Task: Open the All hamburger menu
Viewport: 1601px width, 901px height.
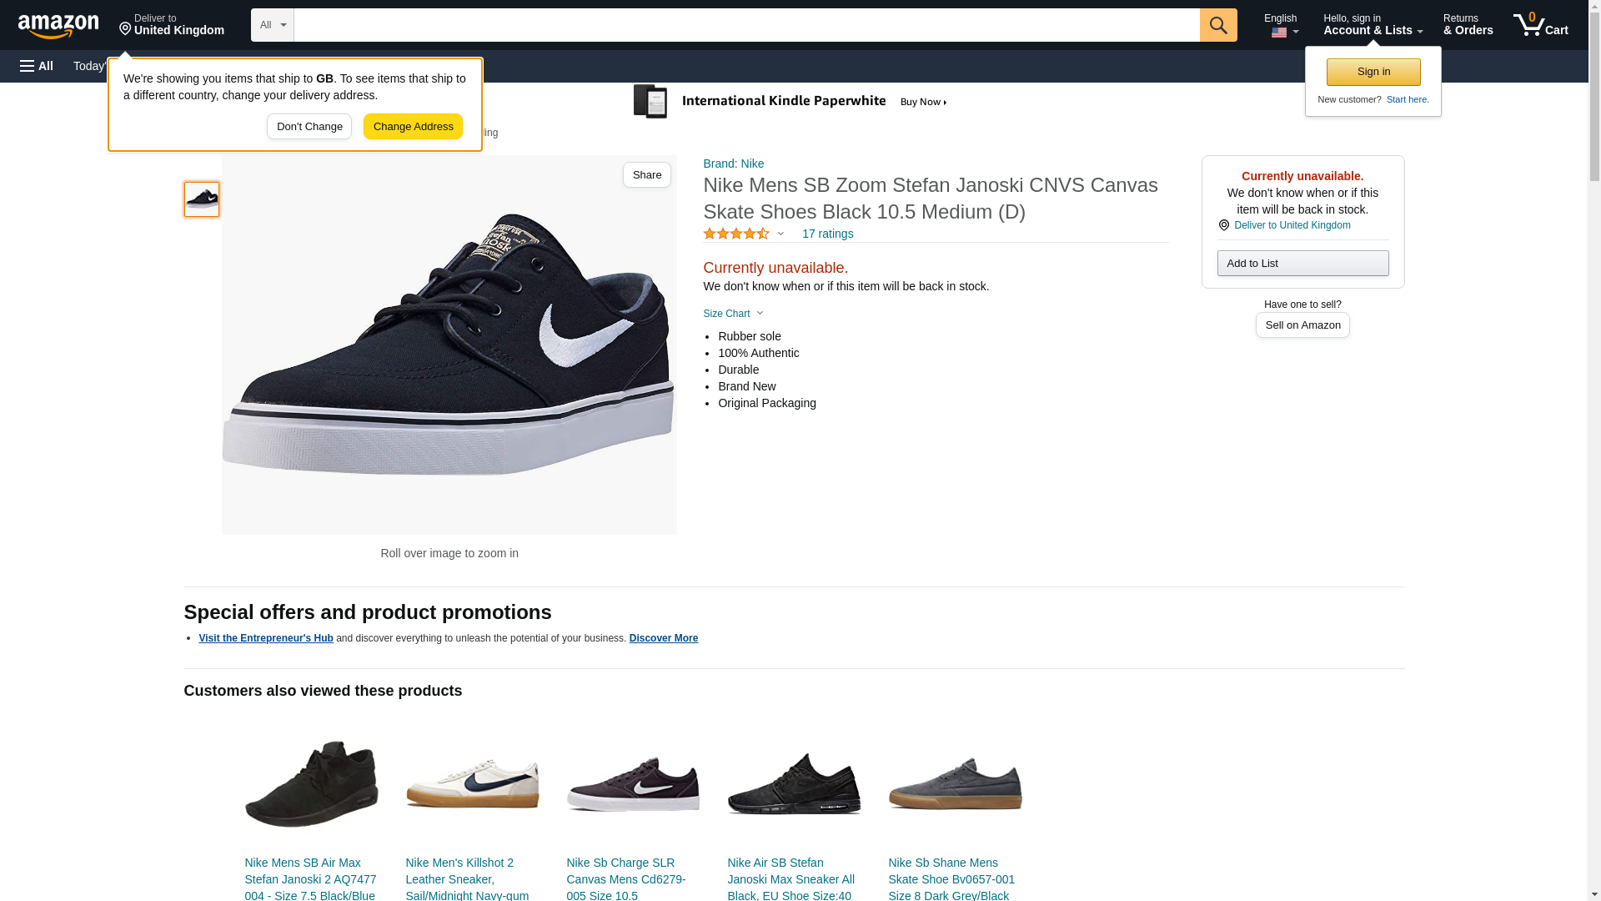Action: [x=37, y=66]
